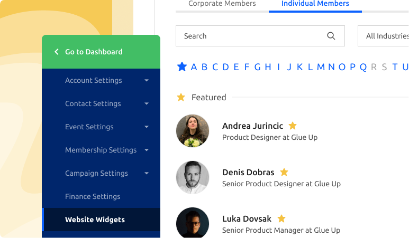This screenshot has width=409, height=238.
Task: Switch to Corporate Members tab
Action: click(x=222, y=4)
